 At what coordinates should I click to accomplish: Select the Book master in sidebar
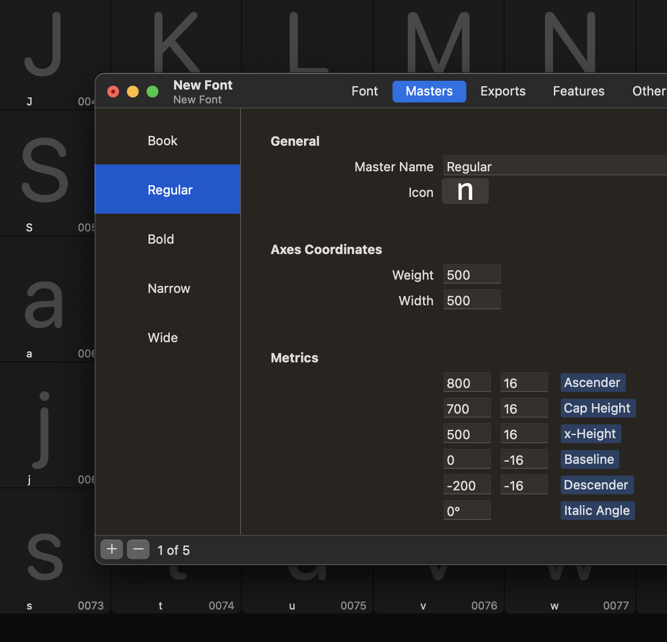(x=167, y=140)
